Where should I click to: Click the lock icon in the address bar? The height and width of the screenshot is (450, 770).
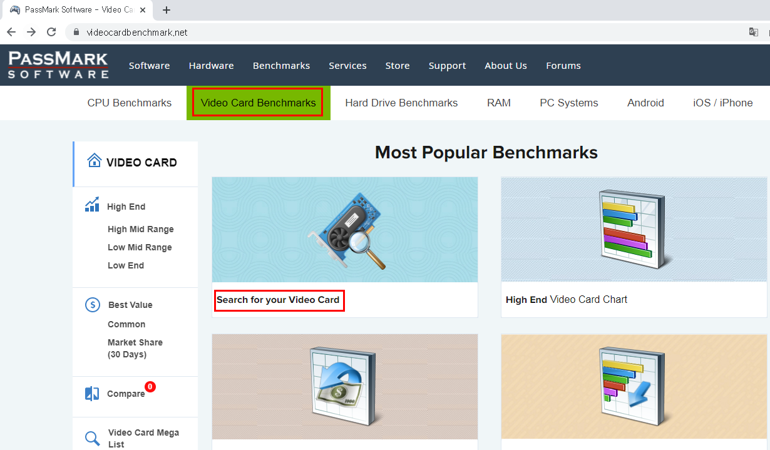pyautogui.click(x=76, y=32)
